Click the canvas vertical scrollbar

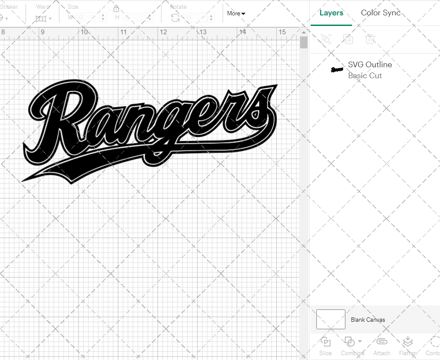pyautogui.click(x=303, y=42)
